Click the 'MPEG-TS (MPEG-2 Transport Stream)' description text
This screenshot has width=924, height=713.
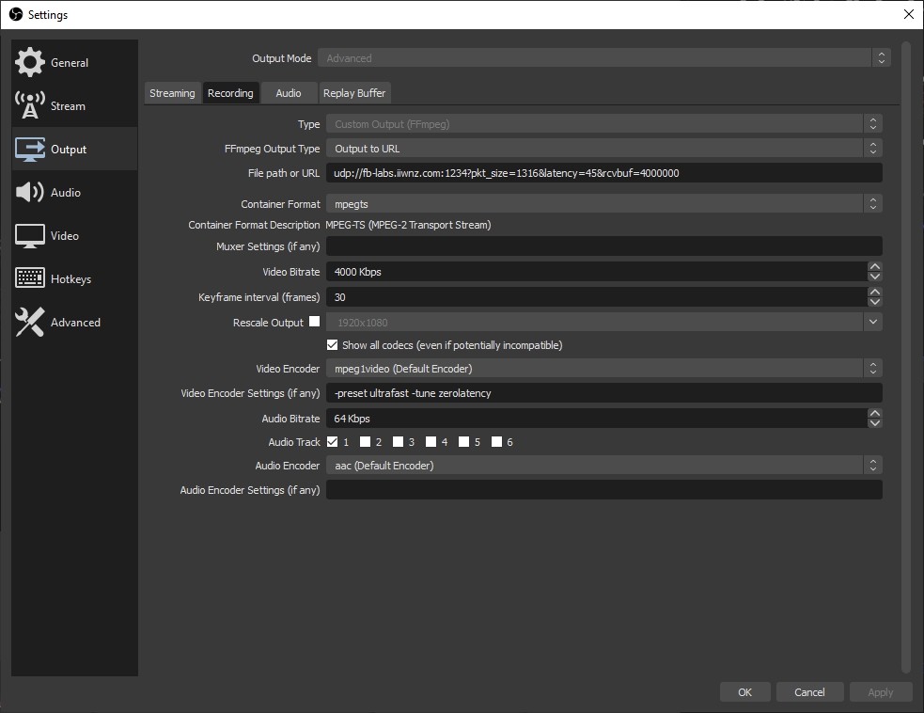pos(408,225)
